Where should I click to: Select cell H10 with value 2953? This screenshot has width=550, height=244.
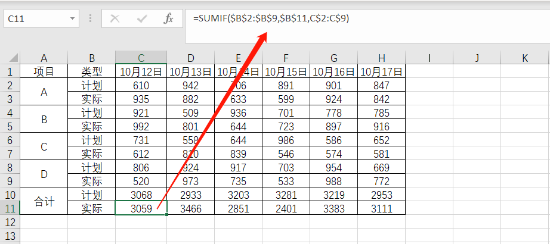tap(382, 195)
